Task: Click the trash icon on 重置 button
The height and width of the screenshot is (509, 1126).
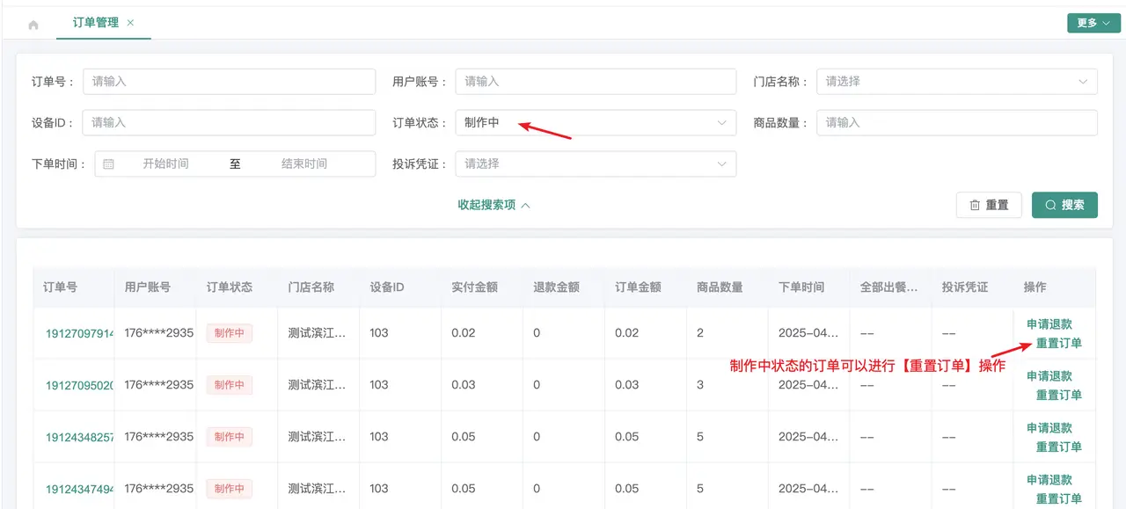Action: [975, 205]
